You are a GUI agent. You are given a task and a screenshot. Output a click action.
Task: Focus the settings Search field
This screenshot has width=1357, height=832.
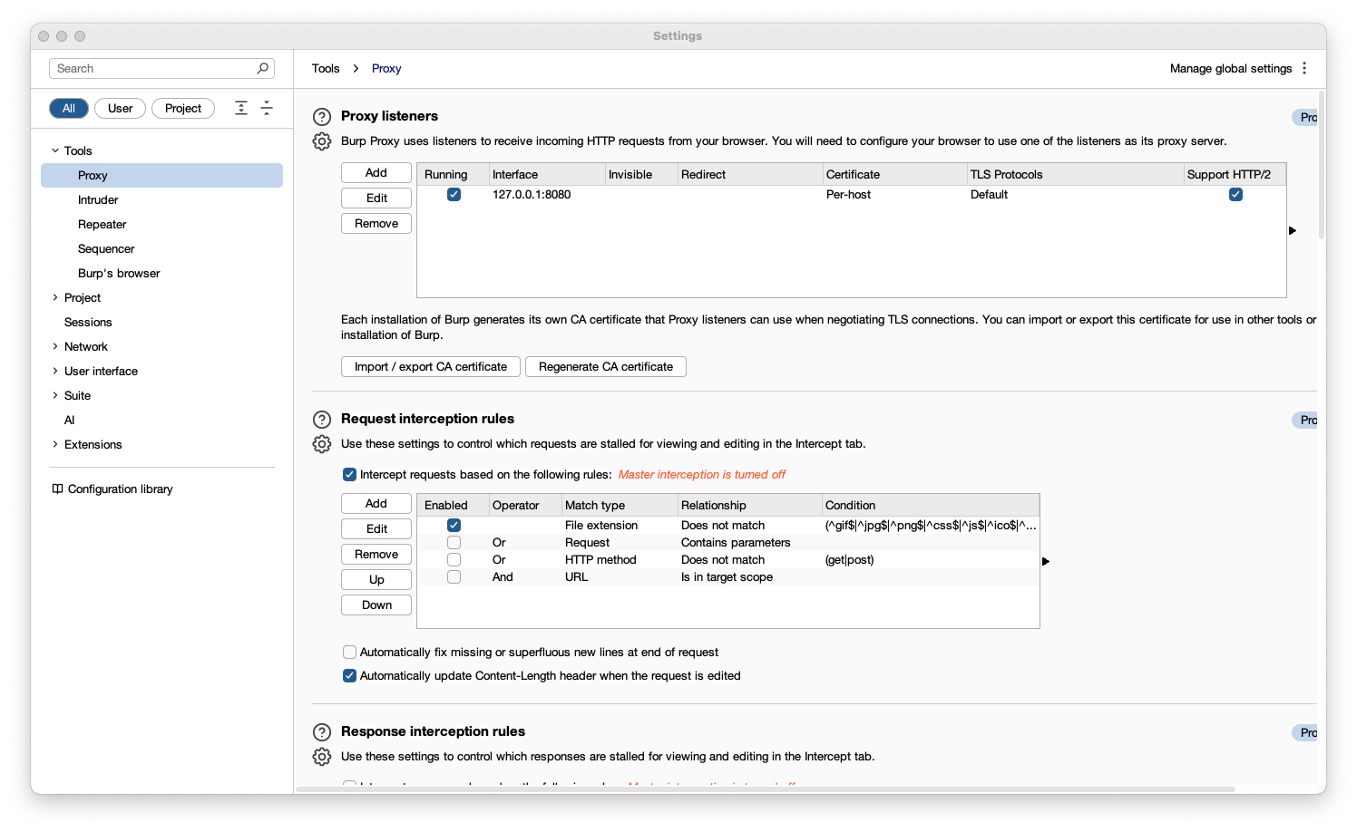(161, 68)
